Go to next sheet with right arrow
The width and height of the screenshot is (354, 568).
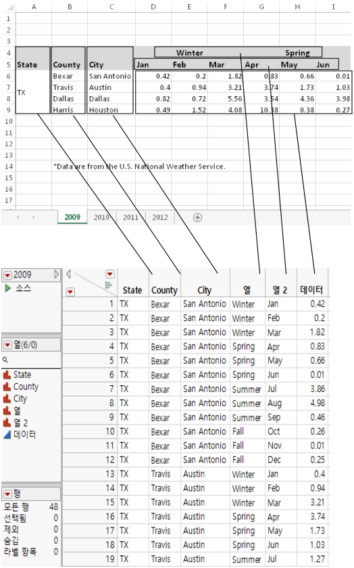point(34,217)
